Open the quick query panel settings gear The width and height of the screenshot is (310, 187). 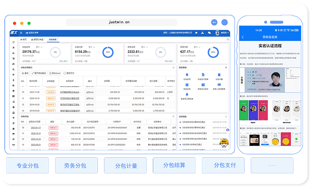coord(226,68)
